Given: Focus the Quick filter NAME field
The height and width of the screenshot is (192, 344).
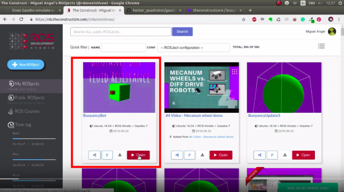Looking at the screenshot, I should pyautogui.click(x=123, y=47).
